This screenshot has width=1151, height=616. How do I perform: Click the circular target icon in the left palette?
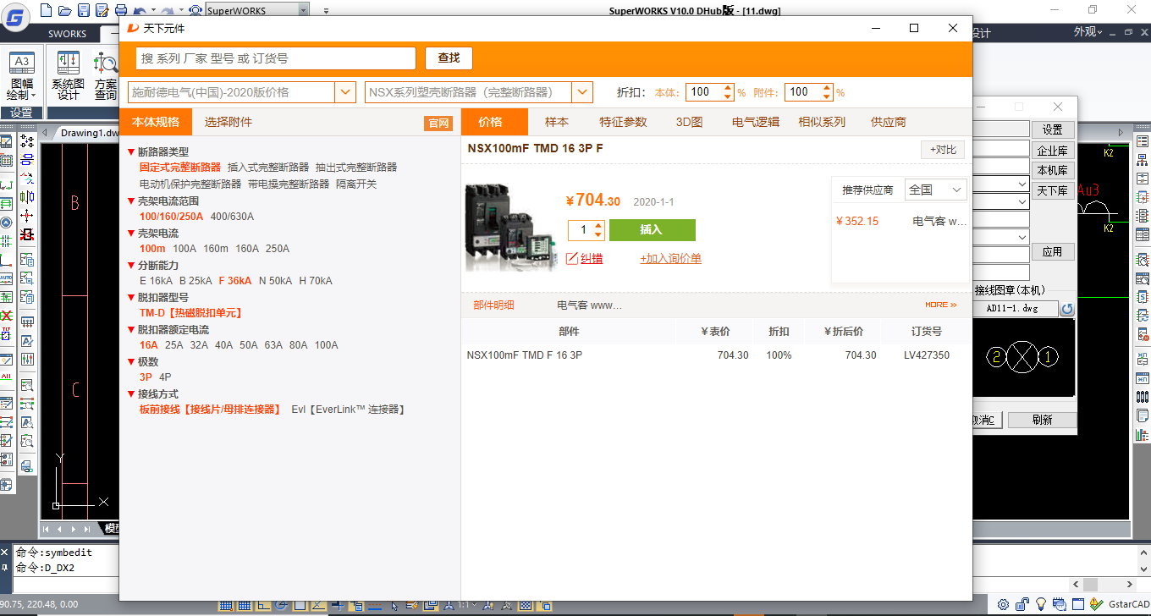tap(6, 223)
